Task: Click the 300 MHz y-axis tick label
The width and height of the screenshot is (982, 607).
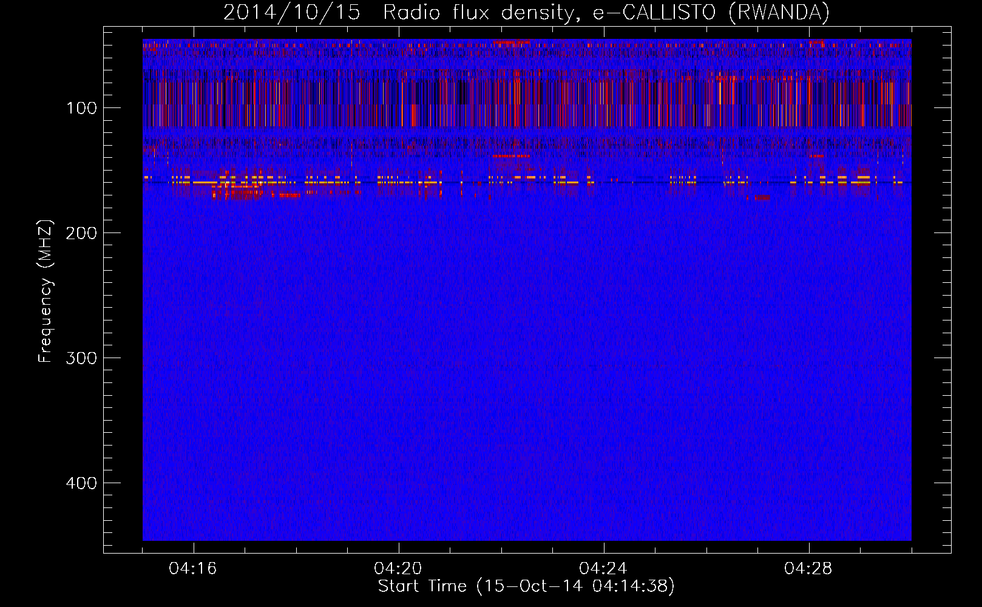Action: click(81, 358)
